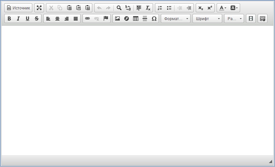This screenshot has width=275, height=167.
Task: Remove link with unlink icon
Action: click(x=97, y=19)
